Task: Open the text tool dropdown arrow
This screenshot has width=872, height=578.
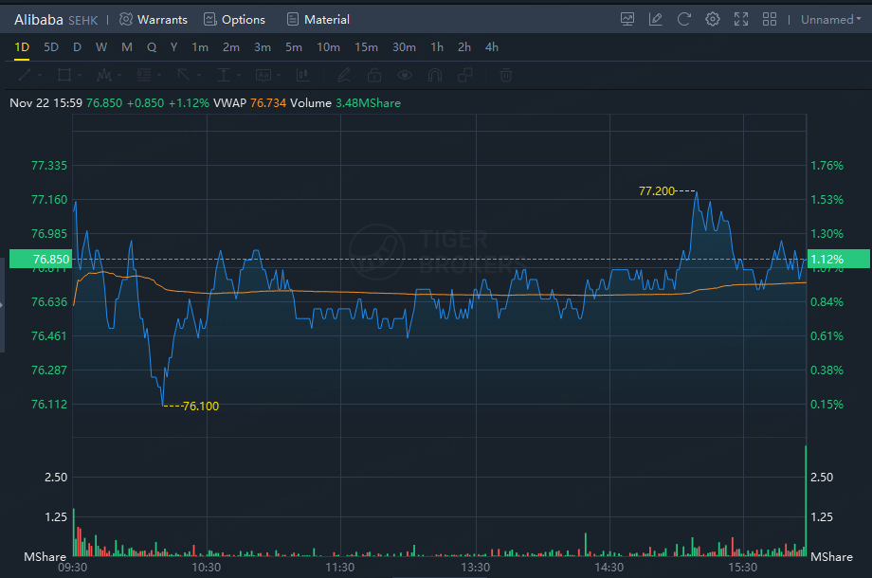Action: [279, 76]
